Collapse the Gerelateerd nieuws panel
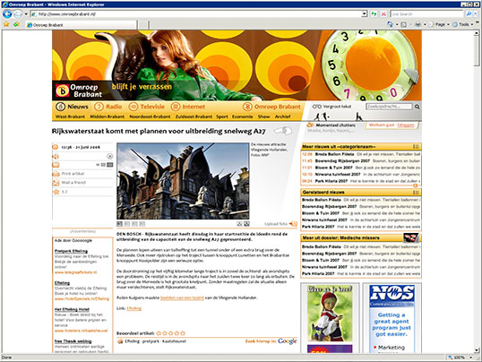Screen dimensions: 482x362 pyautogui.click(x=416, y=193)
